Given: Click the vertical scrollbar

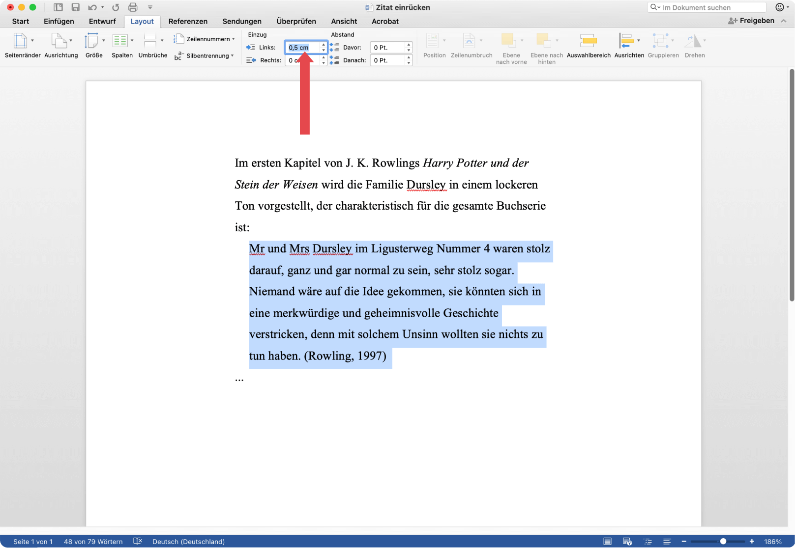Looking at the screenshot, I should (792, 186).
